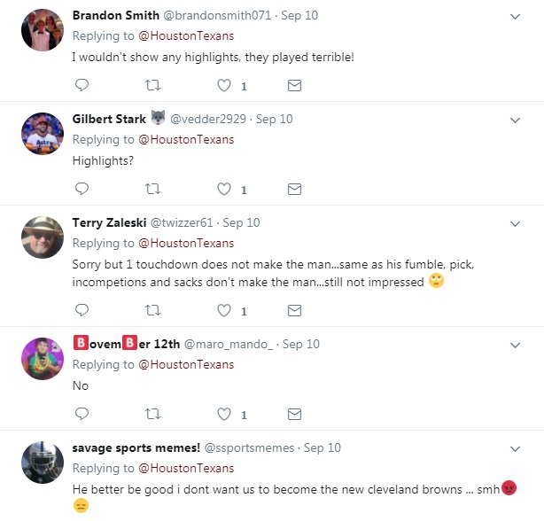Viewport: 544px width, 521px height.
Task: Open the dropdown on savage sports memes tweet
Action: 516,448
